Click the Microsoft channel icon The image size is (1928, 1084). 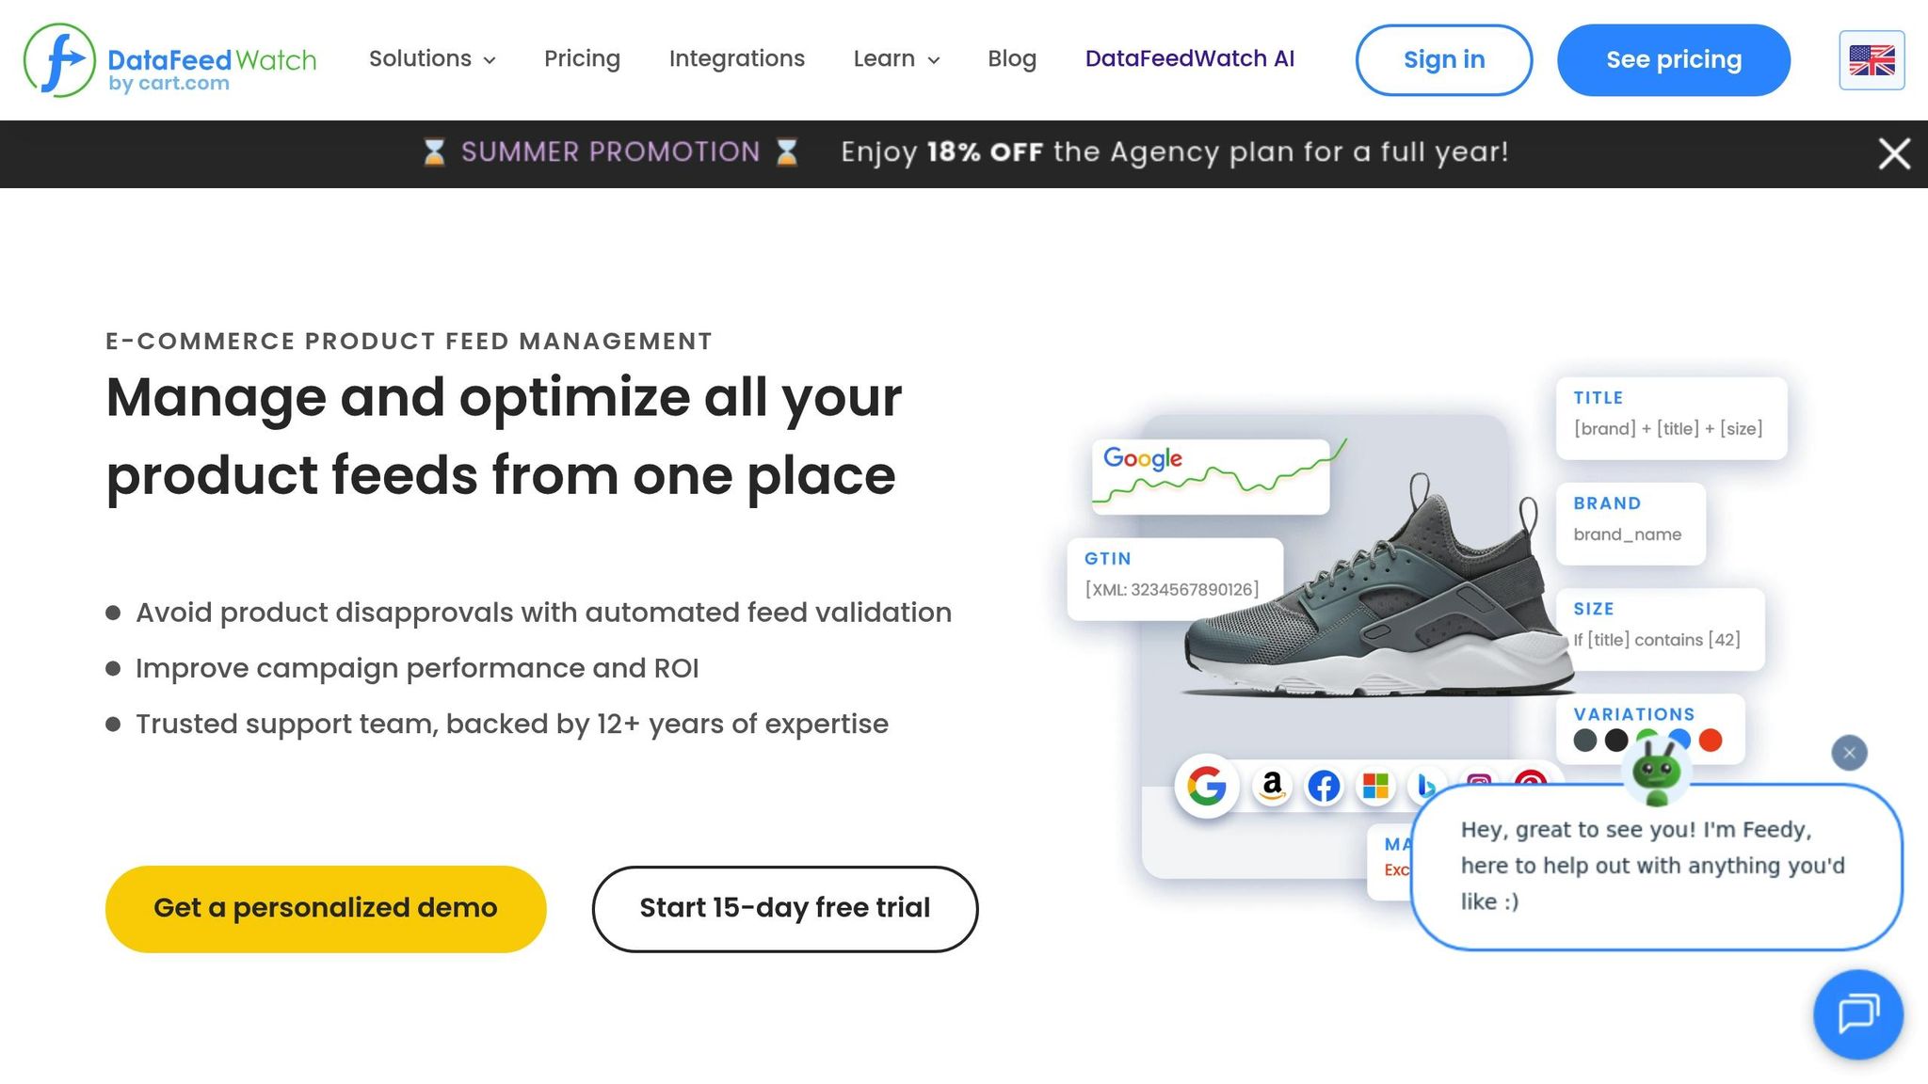(1375, 786)
